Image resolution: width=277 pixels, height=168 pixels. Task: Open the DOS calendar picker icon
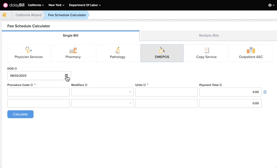coord(66,76)
